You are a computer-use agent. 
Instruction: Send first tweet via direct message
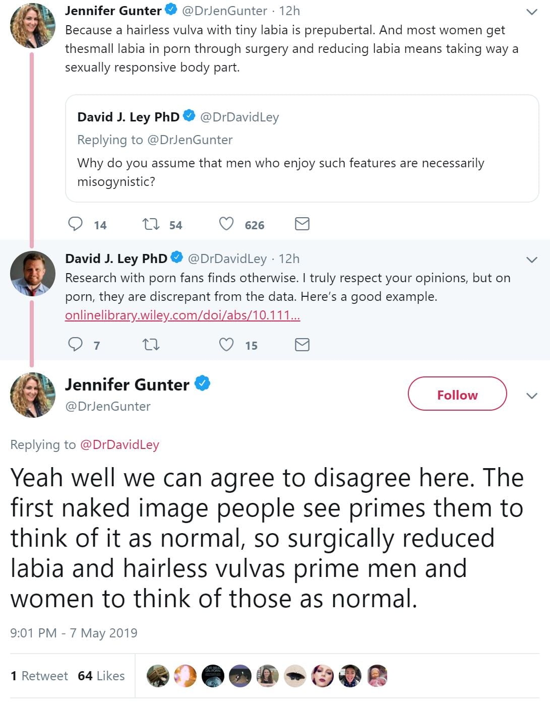(x=301, y=224)
